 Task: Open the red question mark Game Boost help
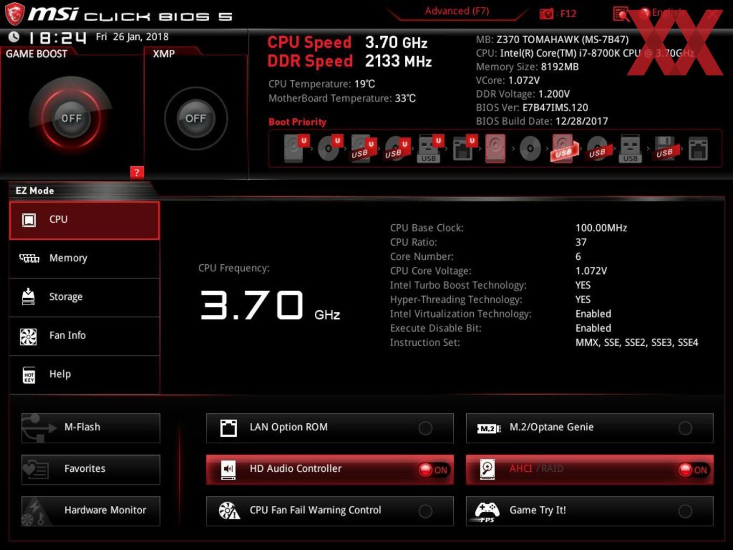[137, 173]
